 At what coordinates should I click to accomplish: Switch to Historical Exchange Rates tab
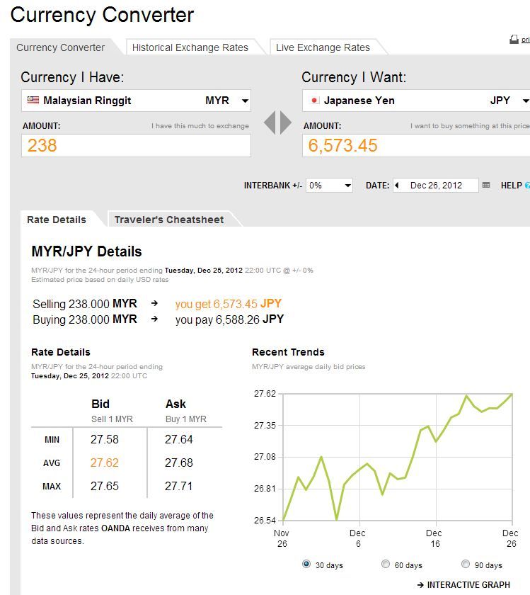pyautogui.click(x=190, y=47)
